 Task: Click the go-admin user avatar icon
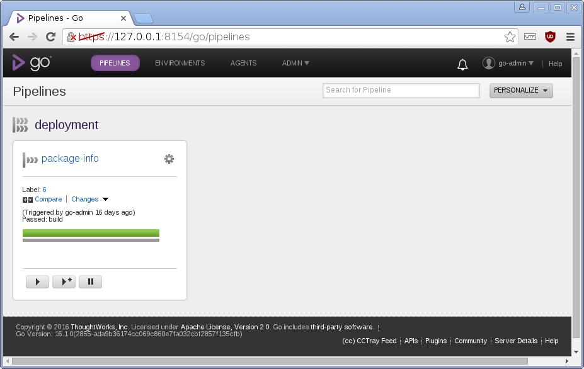click(x=489, y=63)
